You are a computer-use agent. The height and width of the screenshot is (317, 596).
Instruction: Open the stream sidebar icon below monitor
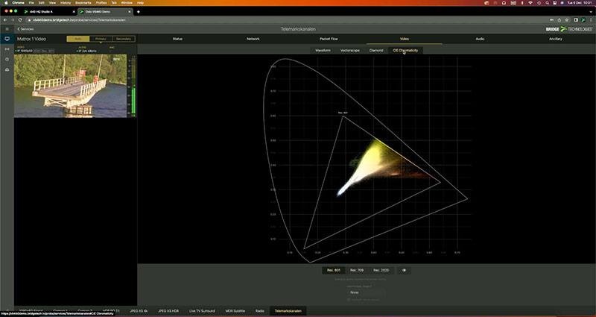(x=7, y=49)
